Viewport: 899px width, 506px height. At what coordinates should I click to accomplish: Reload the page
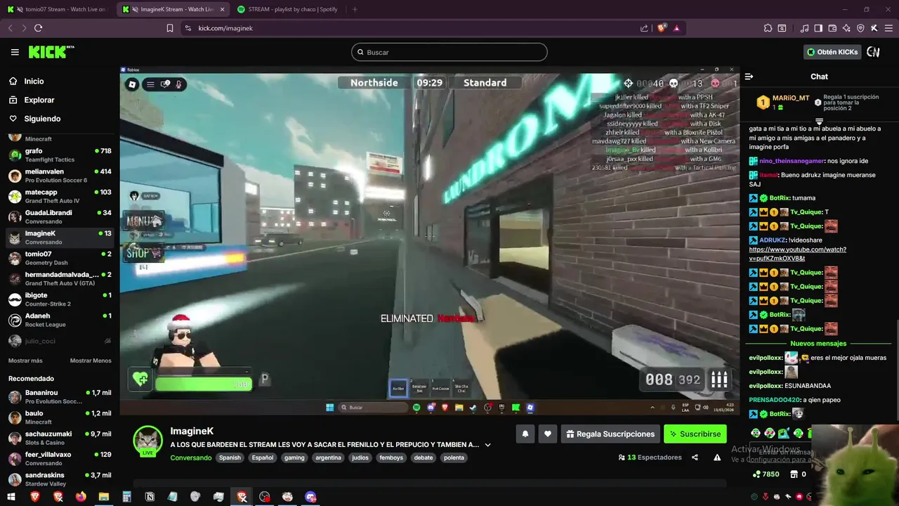[x=38, y=28]
